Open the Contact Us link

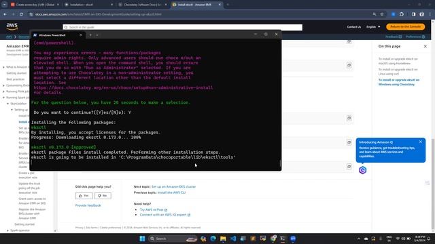pos(353,27)
